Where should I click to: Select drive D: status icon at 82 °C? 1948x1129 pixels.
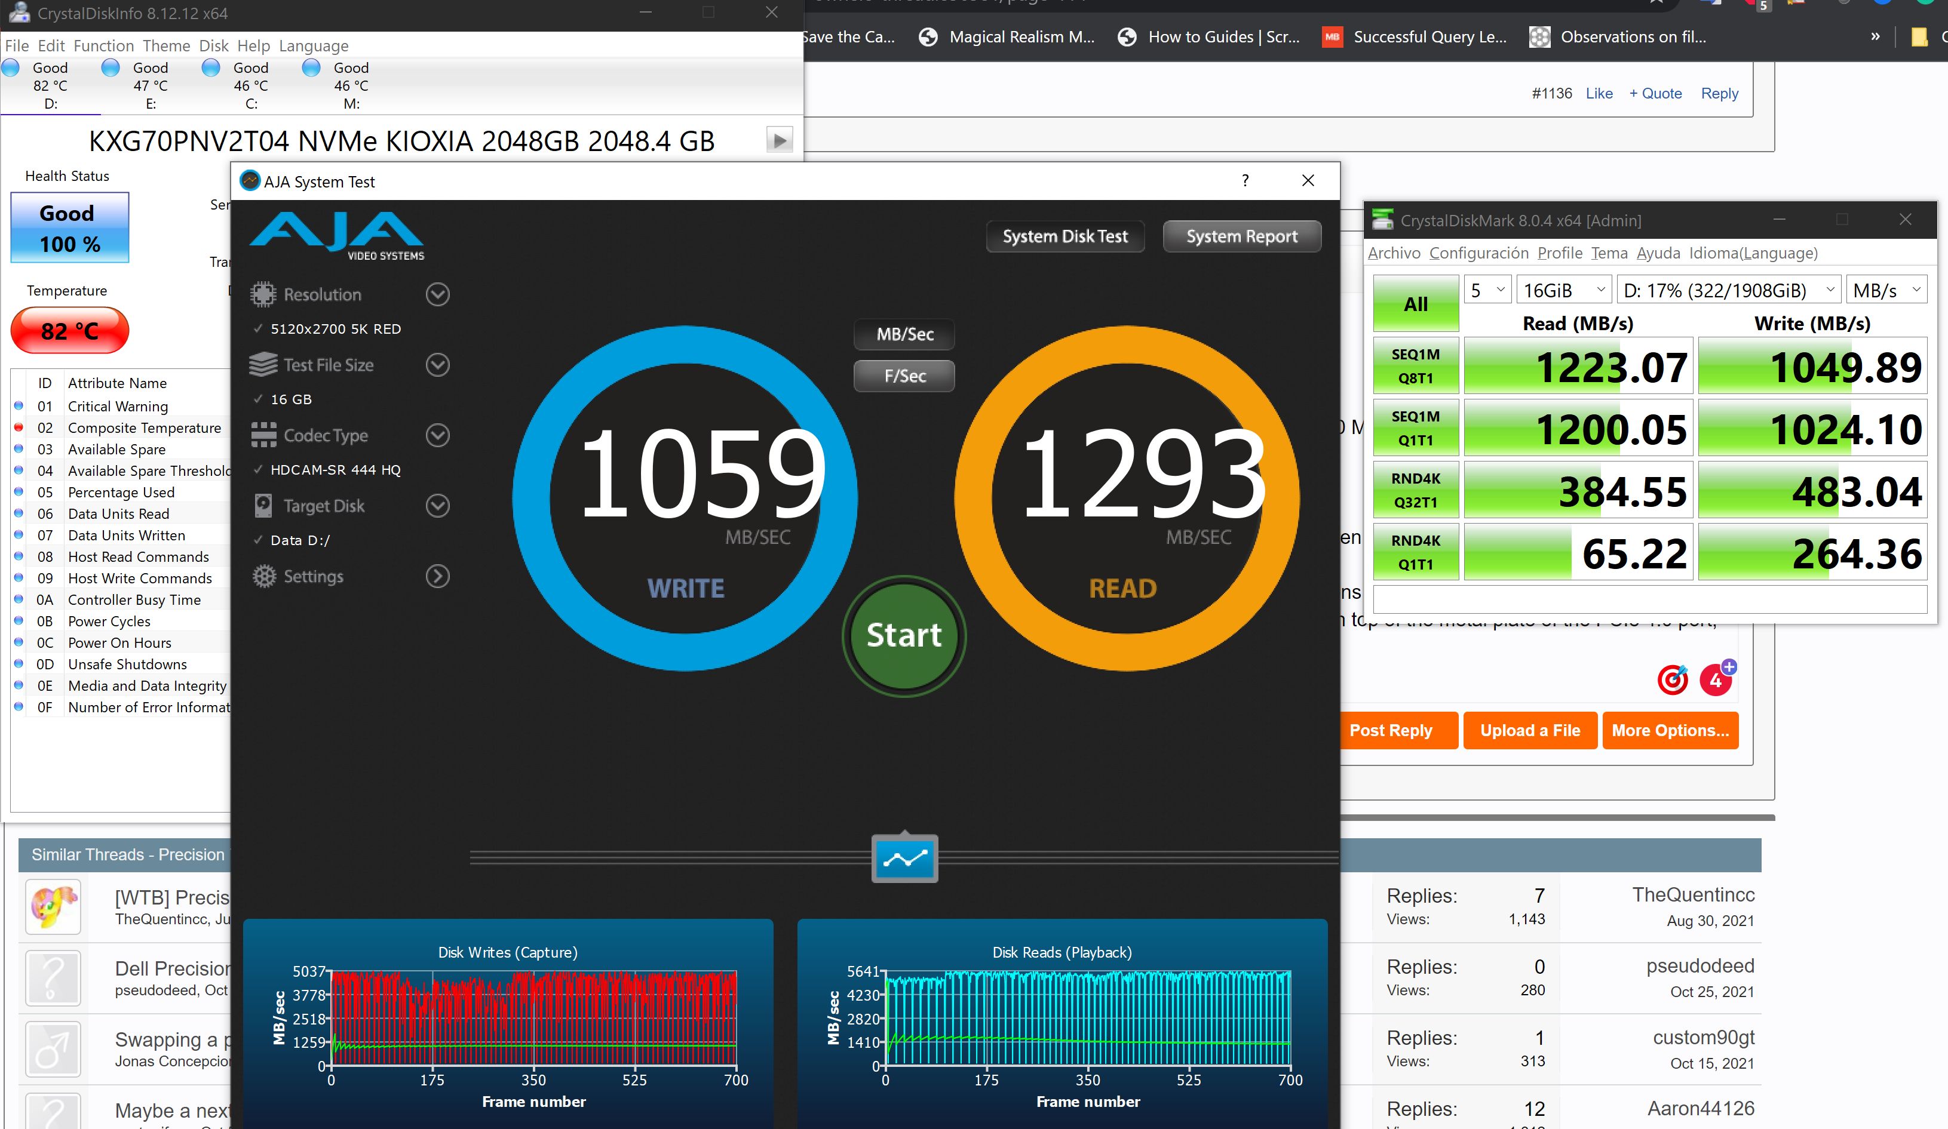[x=11, y=68]
